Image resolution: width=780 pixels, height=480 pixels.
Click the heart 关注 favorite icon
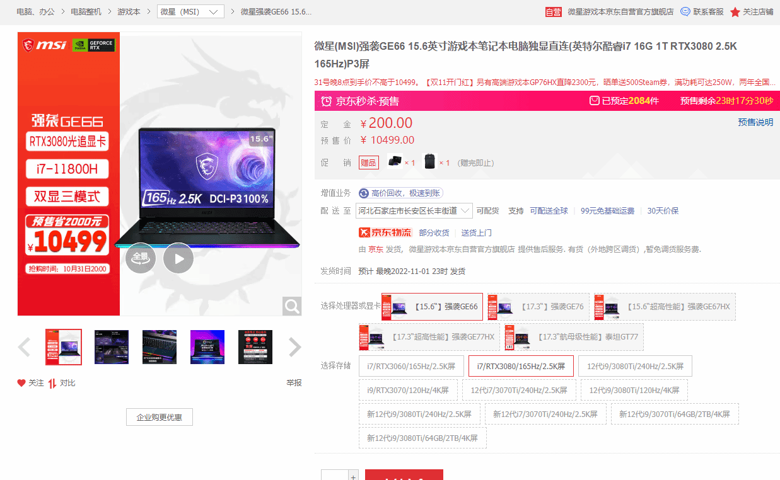coord(21,383)
